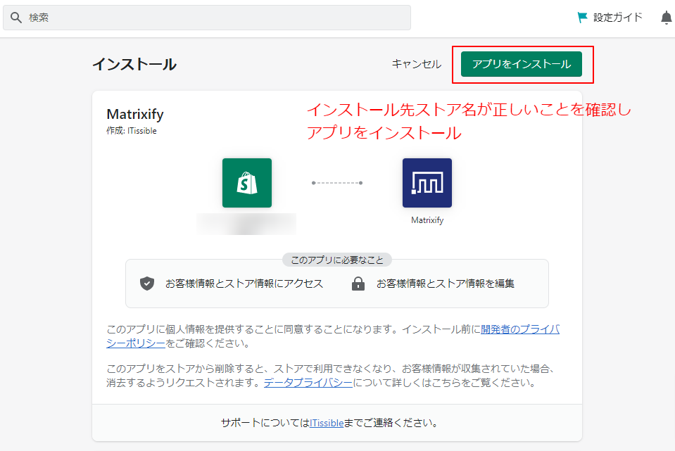
Task: Click the Matrixify app title text
Action: (x=135, y=115)
